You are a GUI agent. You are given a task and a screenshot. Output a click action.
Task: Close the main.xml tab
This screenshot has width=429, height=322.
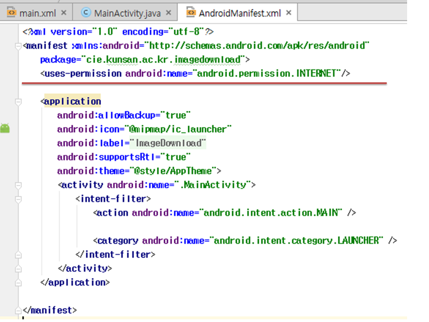click(63, 13)
